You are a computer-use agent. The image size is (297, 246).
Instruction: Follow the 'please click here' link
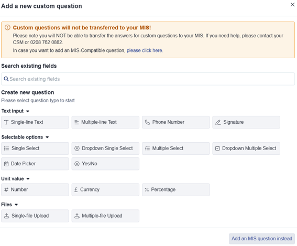tap(145, 50)
